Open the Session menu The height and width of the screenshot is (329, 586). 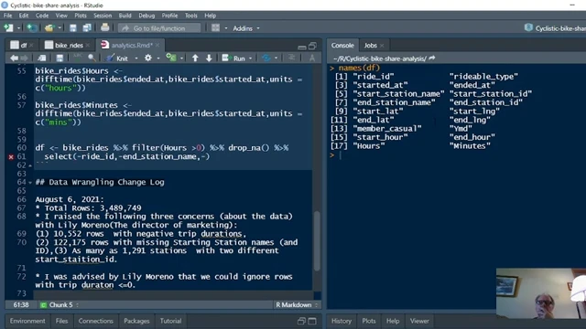pyautogui.click(x=103, y=16)
